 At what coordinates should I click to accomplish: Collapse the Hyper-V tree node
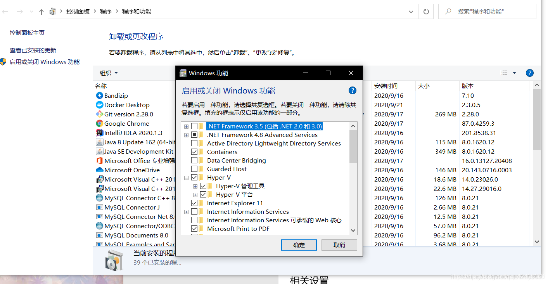point(186,178)
